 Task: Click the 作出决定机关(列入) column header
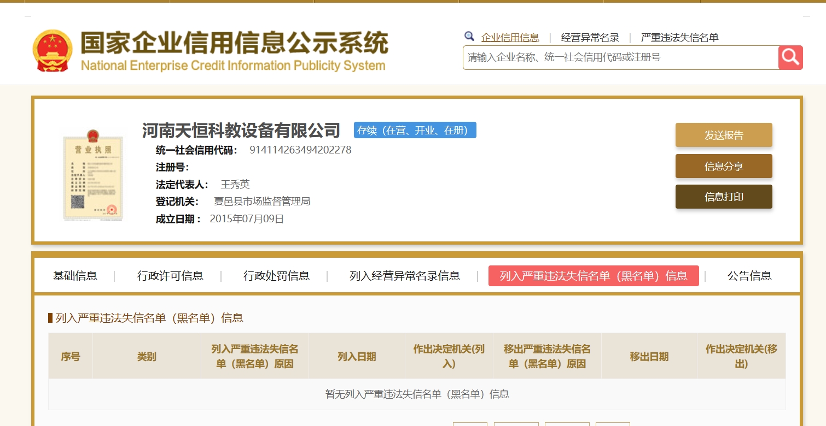pyautogui.click(x=449, y=357)
